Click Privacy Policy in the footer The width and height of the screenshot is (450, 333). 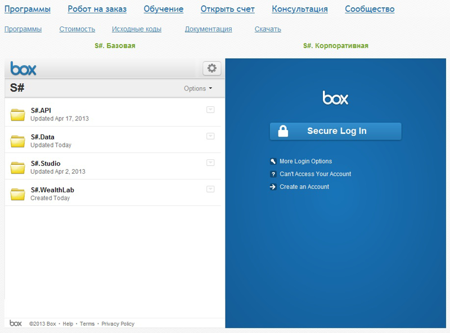click(118, 324)
